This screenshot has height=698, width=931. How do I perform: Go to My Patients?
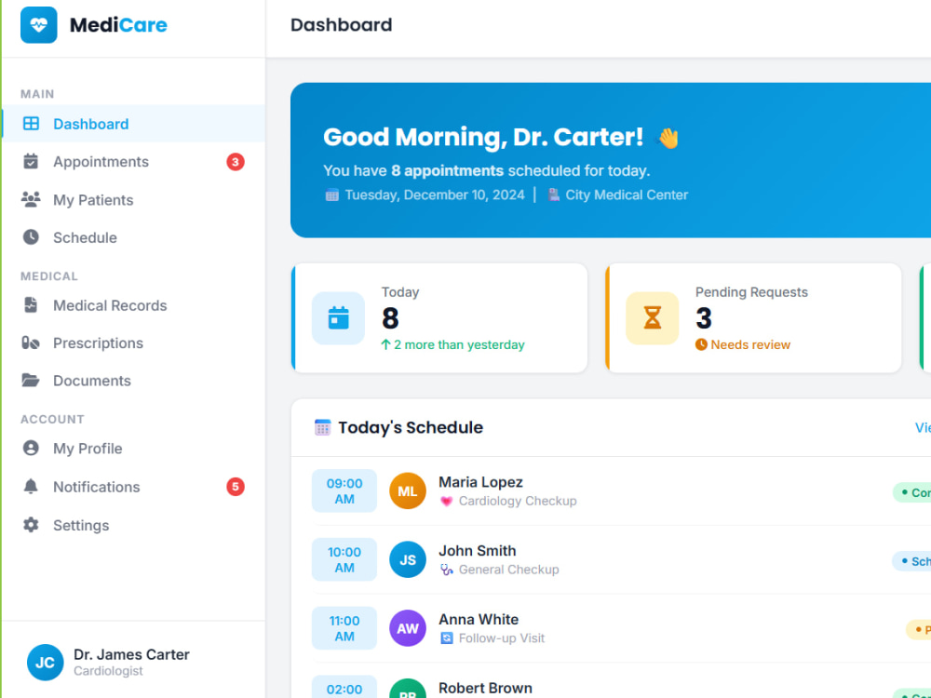click(x=133, y=200)
